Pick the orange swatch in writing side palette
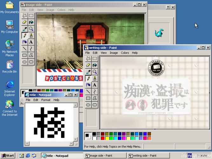The width and height of the screenshot is (212, 159). pos(149,138)
